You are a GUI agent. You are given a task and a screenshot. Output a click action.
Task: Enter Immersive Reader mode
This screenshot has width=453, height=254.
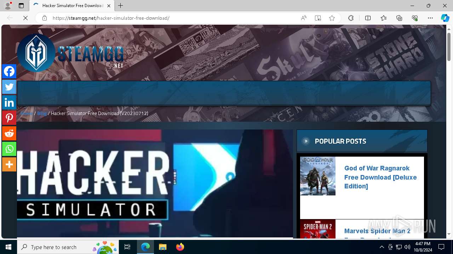pos(318,18)
